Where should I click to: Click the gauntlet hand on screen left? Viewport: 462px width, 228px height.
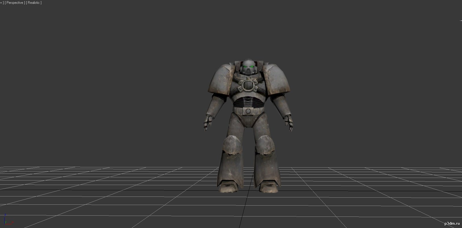(208, 123)
